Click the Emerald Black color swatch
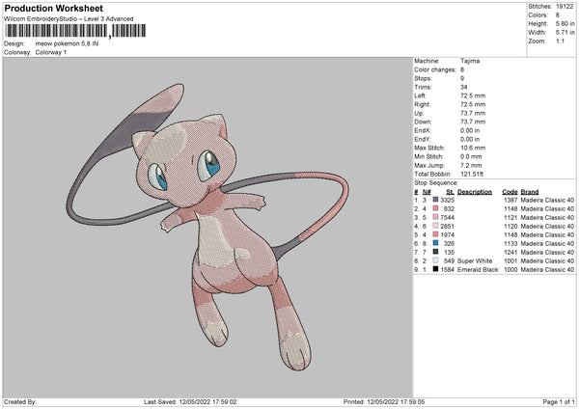This screenshot has width=579, height=409. click(x=435, y=269)
